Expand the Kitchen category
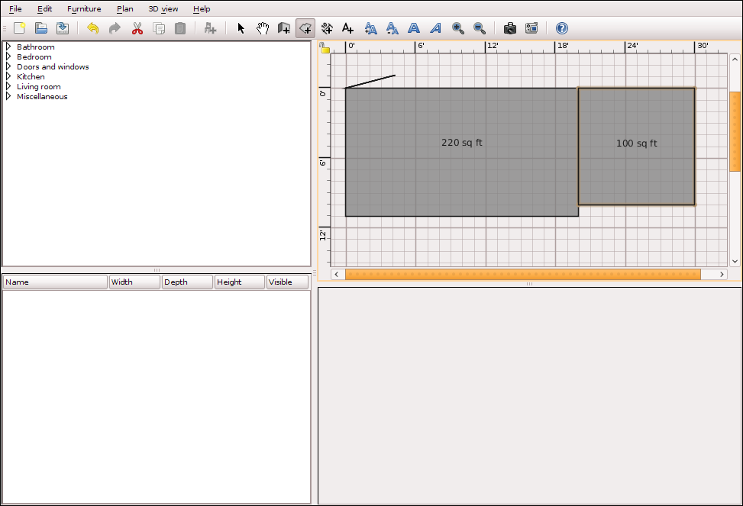Image resolution: width=743 pixels, height=506 pixels. point(8,76)
